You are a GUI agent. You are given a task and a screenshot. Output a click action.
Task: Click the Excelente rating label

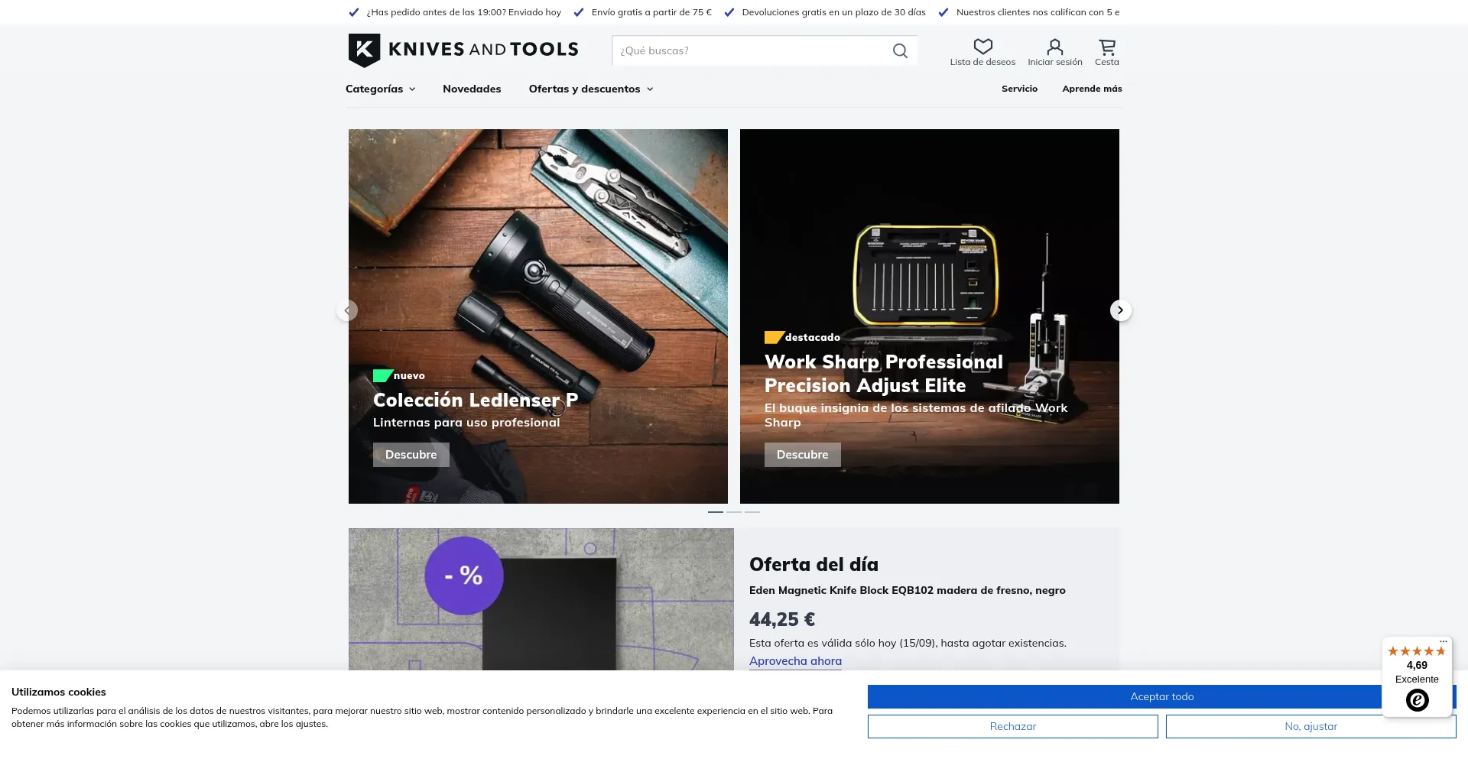point(1417,679)
